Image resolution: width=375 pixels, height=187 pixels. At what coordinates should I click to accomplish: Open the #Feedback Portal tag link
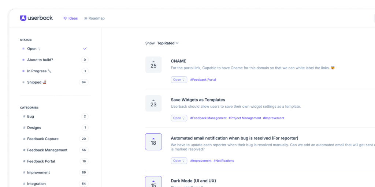(x=203, y=80)
